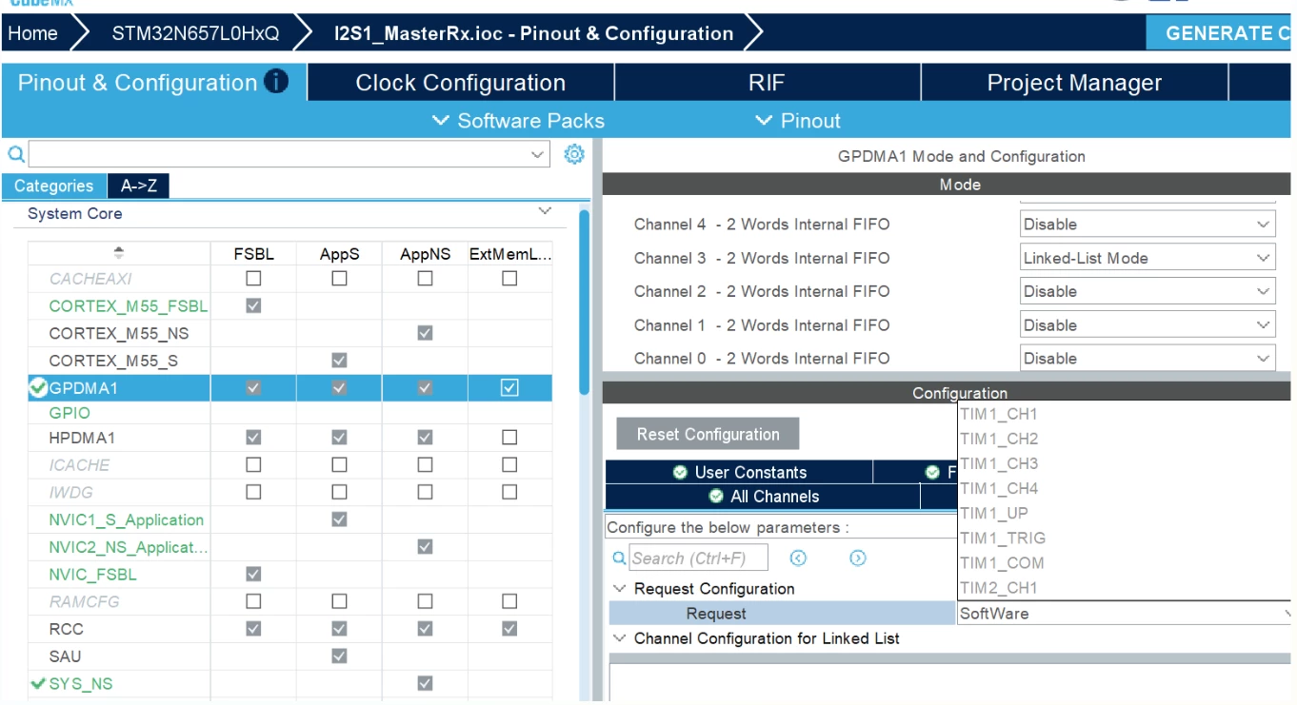Viewport: 1297px width, 705px height.
Task: Choose TIM2_CH1 request option
Action: tap(1124, 587)
